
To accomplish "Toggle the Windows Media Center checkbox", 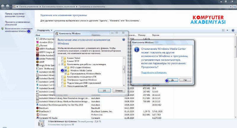I will (65, 71).
